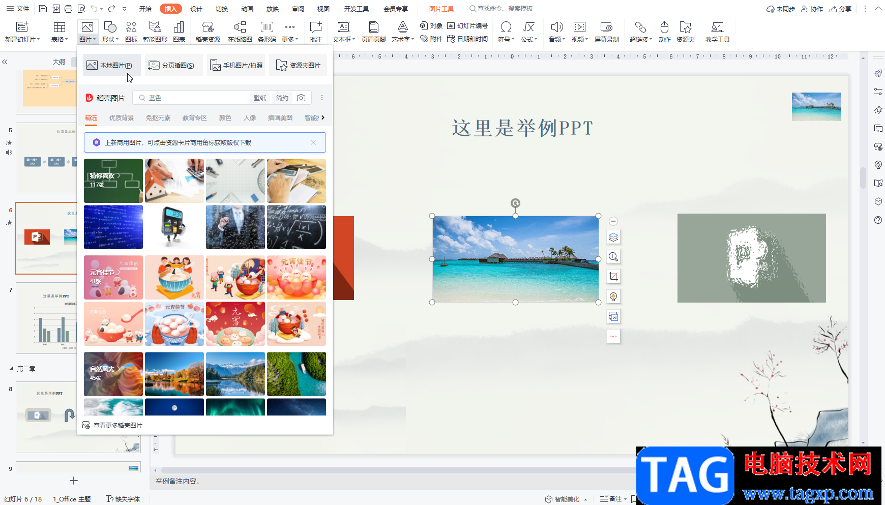Click the Print icon in quick access toolbar

[x=69, y=9]
